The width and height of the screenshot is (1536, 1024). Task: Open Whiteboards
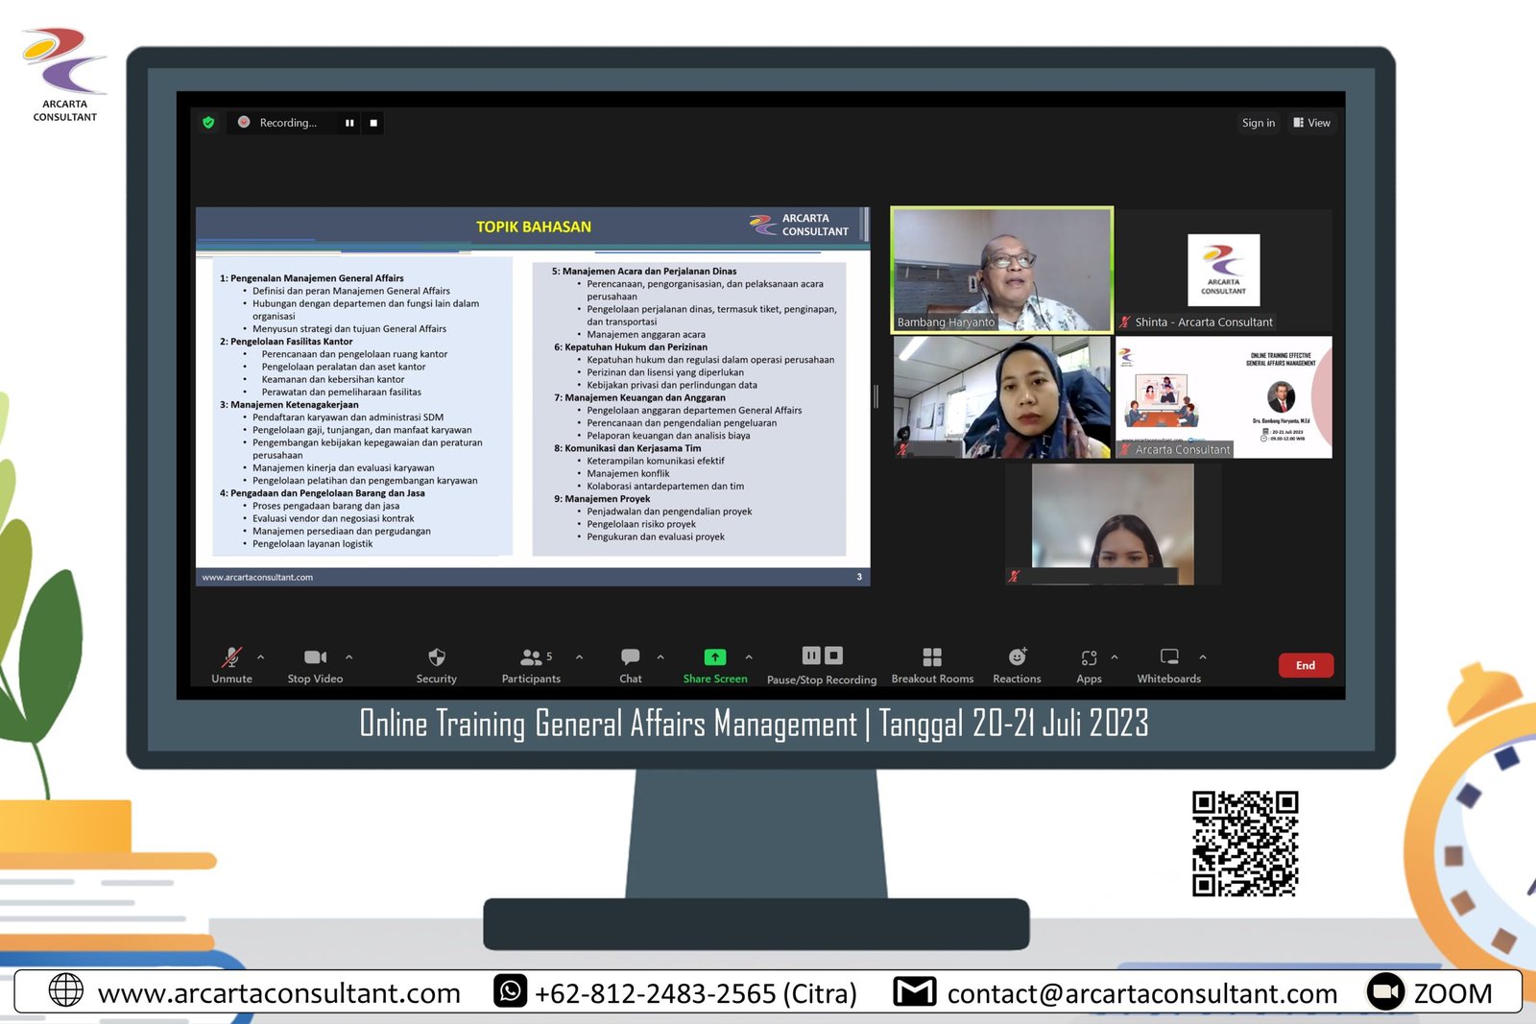tap(1168, 657)
